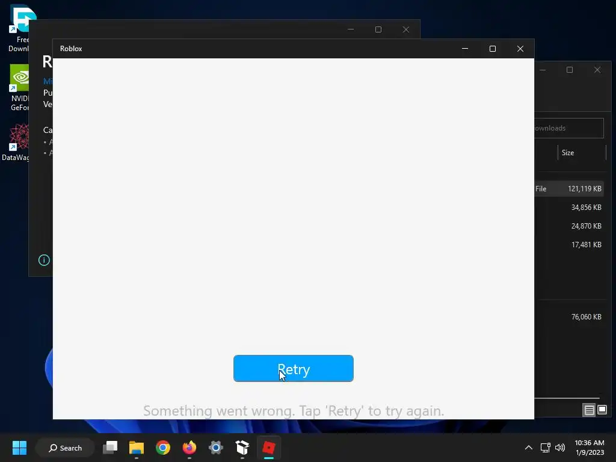Close the dark installer window behind Roblox

[x=406, y=29]
